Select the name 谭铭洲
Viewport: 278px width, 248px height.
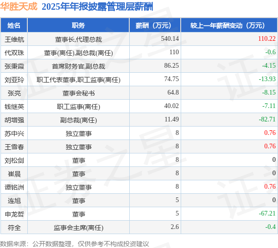click(14, 188)
